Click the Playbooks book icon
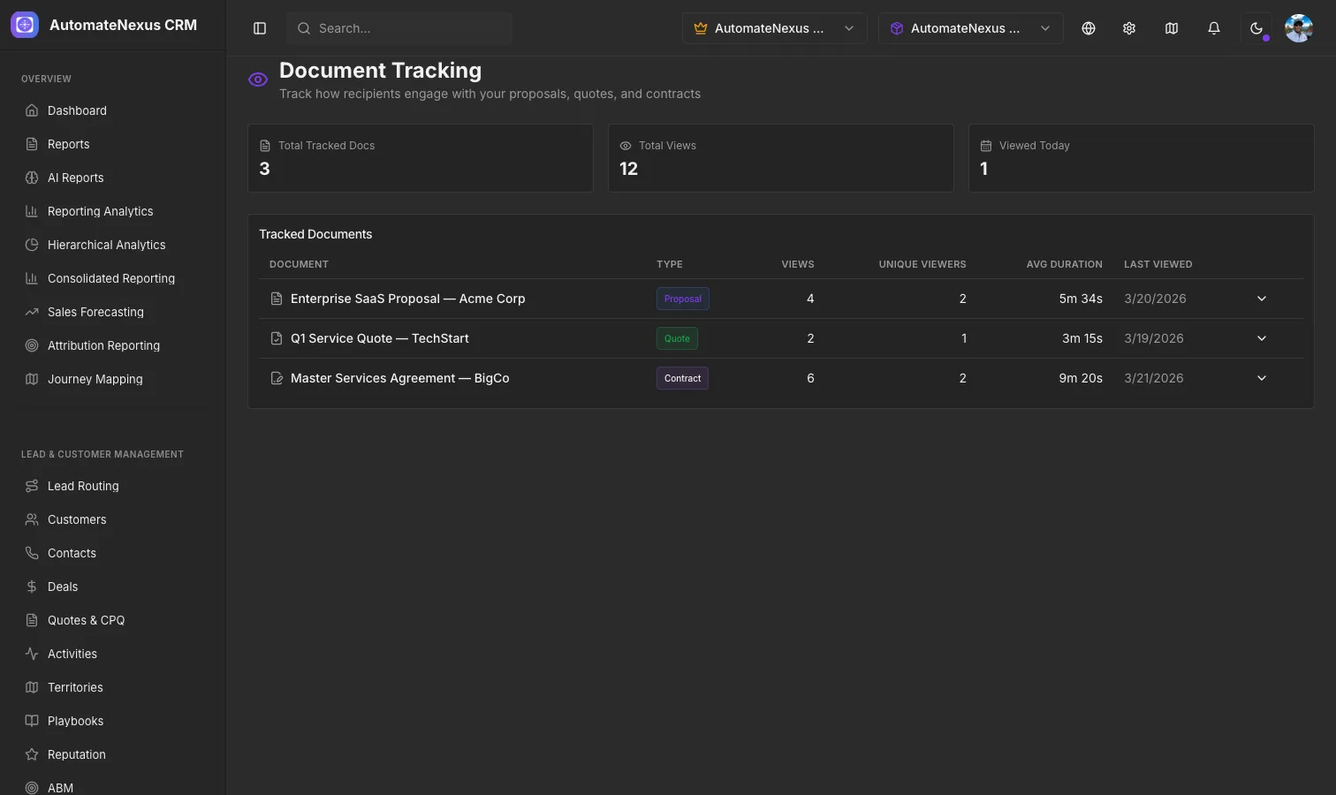Screen dimensions: 1336x795 click(32, 721)
